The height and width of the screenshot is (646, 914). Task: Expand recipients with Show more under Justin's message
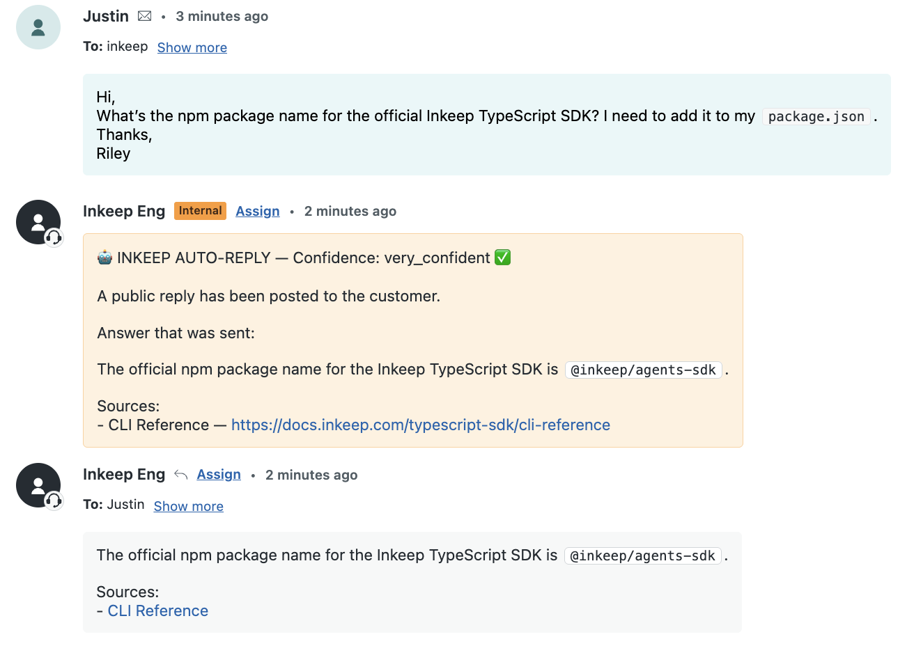(192, 47)
